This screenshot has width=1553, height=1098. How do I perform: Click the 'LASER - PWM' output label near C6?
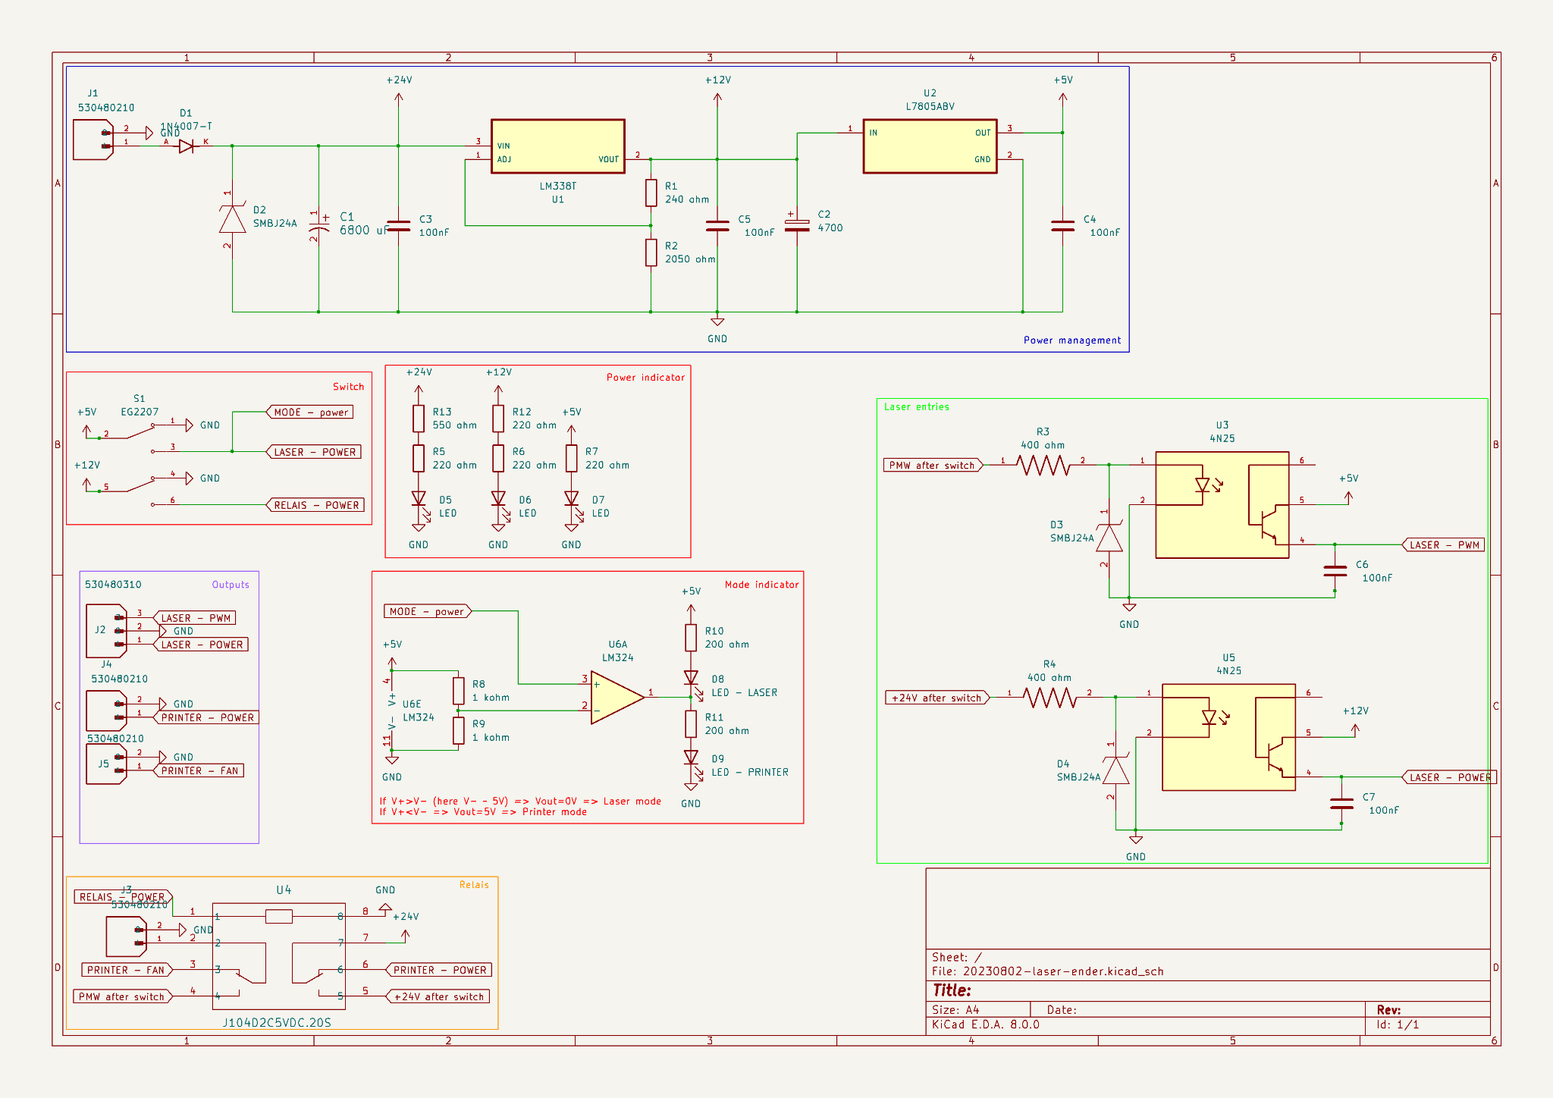[1443, 545]
